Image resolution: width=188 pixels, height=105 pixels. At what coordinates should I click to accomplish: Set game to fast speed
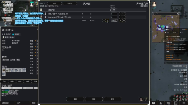point(182,90)
